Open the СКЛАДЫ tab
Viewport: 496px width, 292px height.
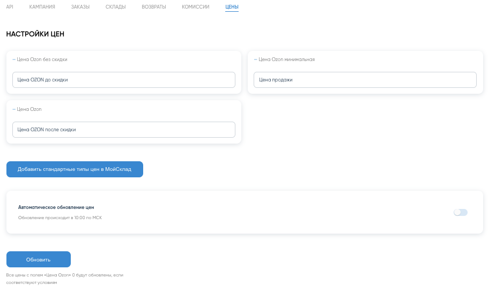click(115, 6)
